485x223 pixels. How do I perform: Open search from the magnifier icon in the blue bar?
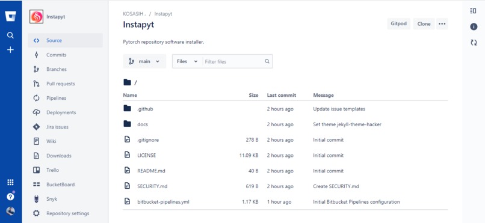(10, 35)
